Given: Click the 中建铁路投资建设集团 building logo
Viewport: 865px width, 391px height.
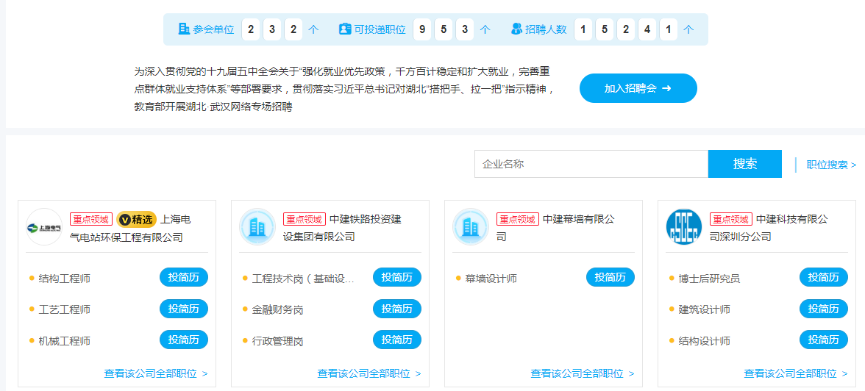Looking at the screenshot, I should [x=257, y=227].
